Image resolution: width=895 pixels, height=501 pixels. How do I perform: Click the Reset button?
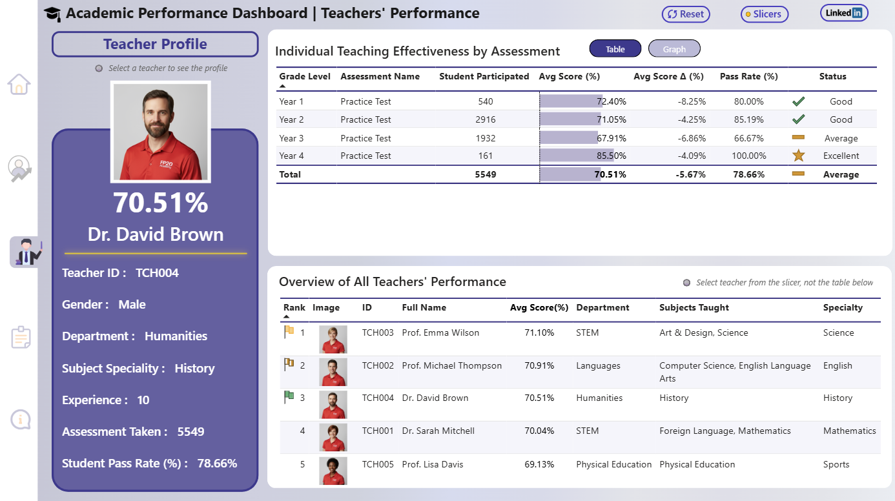[686, 14]
